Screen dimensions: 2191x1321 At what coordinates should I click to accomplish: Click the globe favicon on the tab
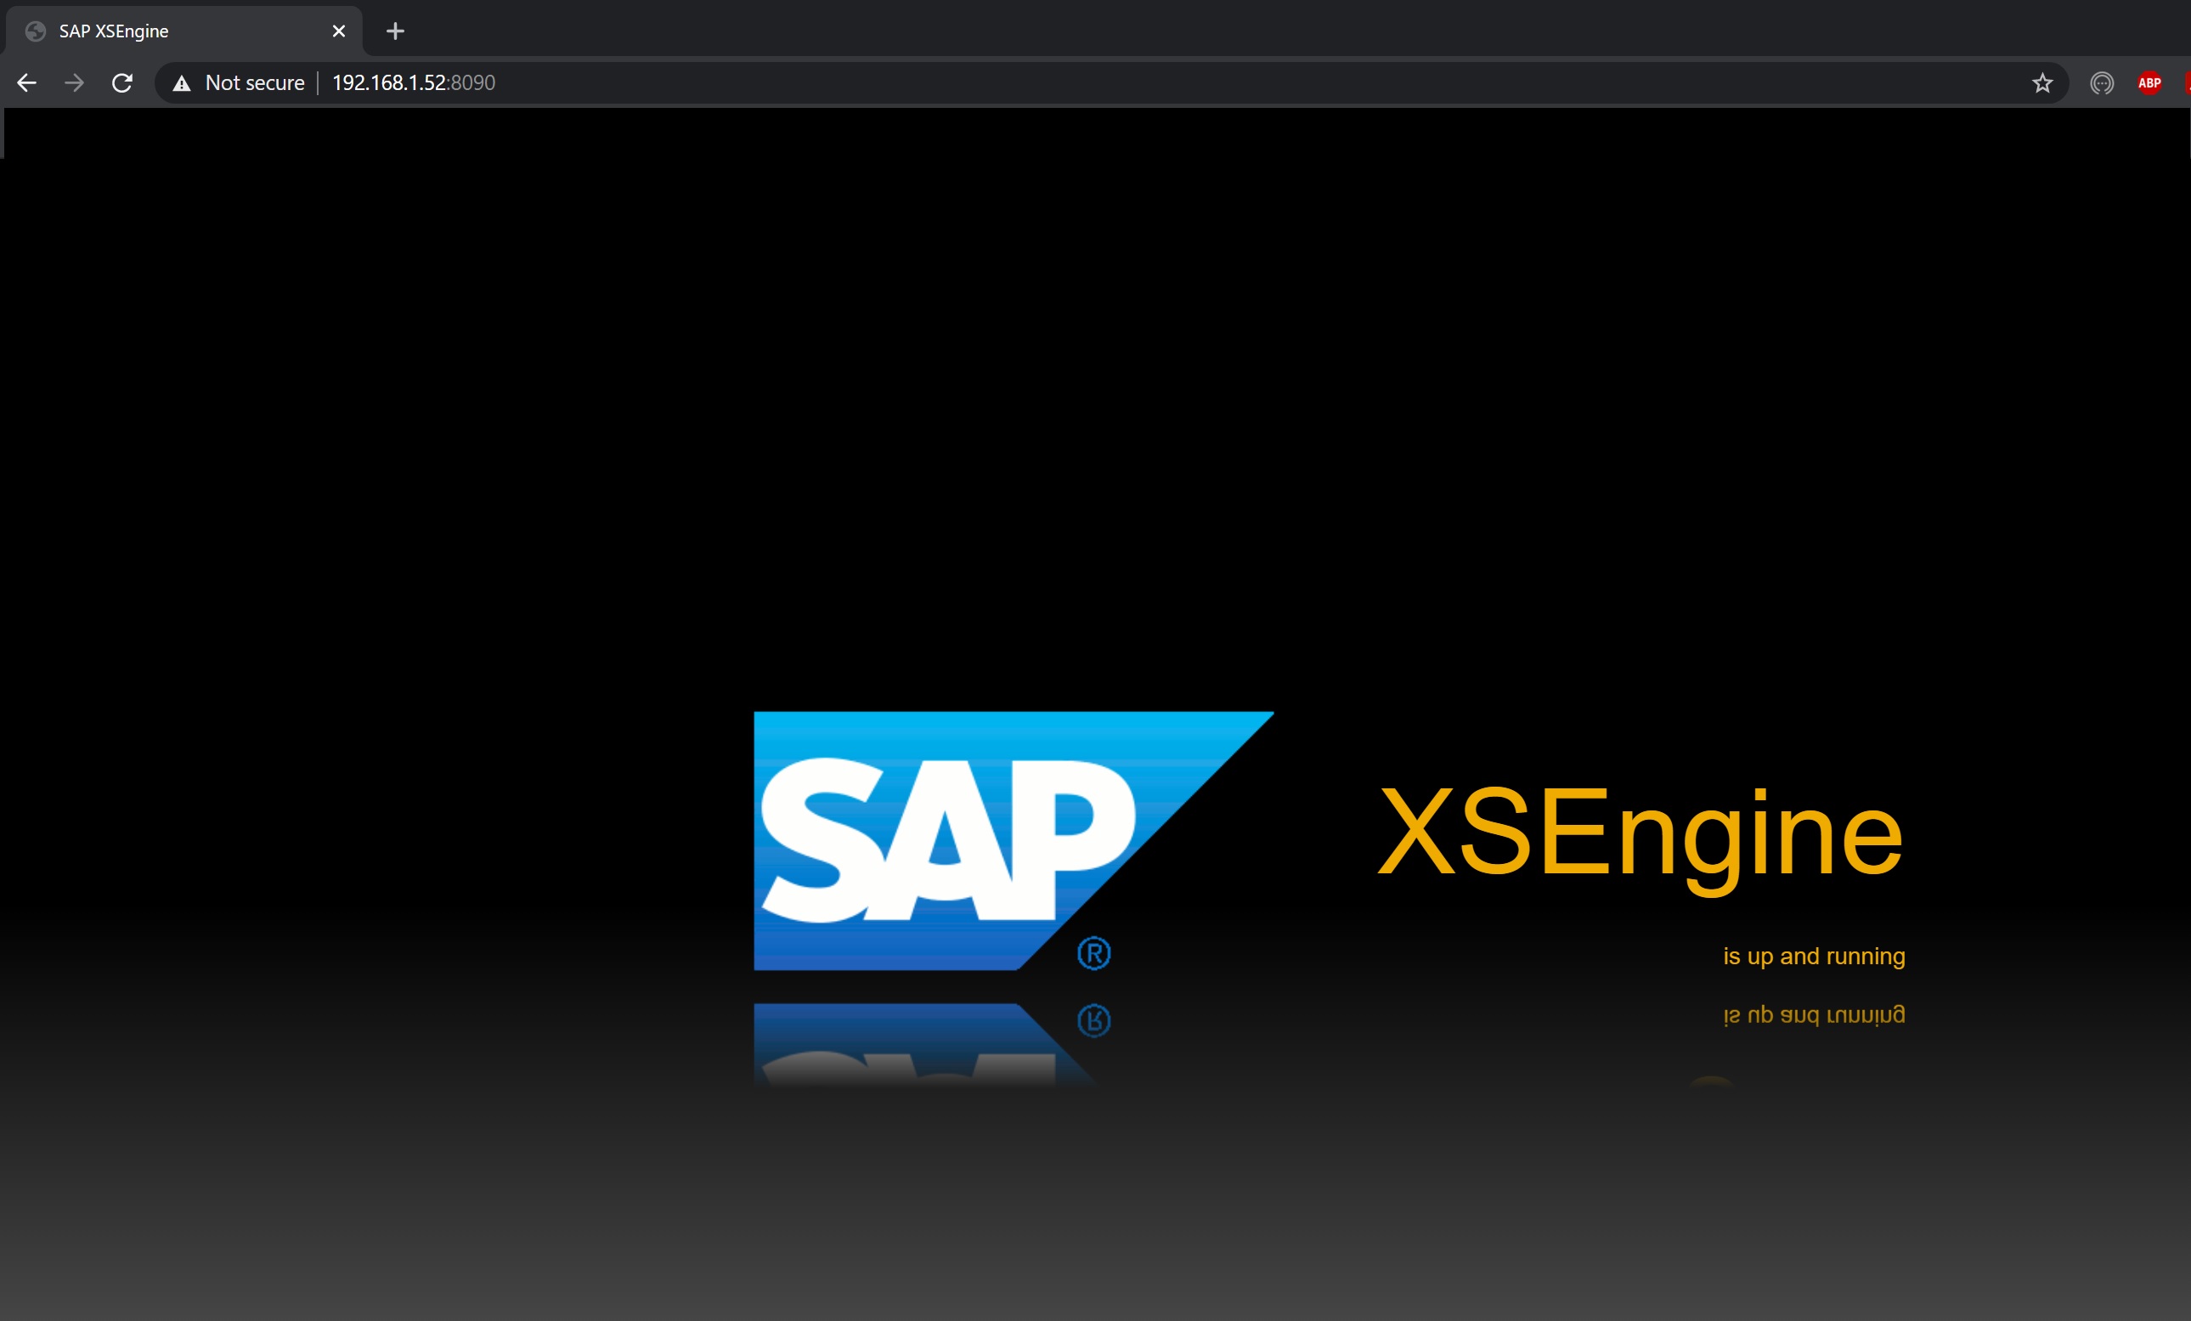click(x=36, y=31)
